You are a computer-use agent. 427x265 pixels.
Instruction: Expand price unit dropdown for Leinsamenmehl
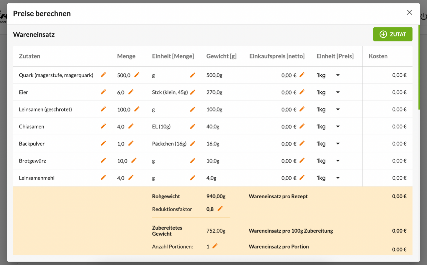point(338,178)
